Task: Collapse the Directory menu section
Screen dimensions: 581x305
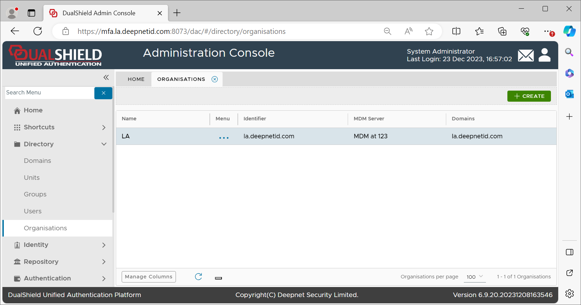Action: tap(104, 144)
